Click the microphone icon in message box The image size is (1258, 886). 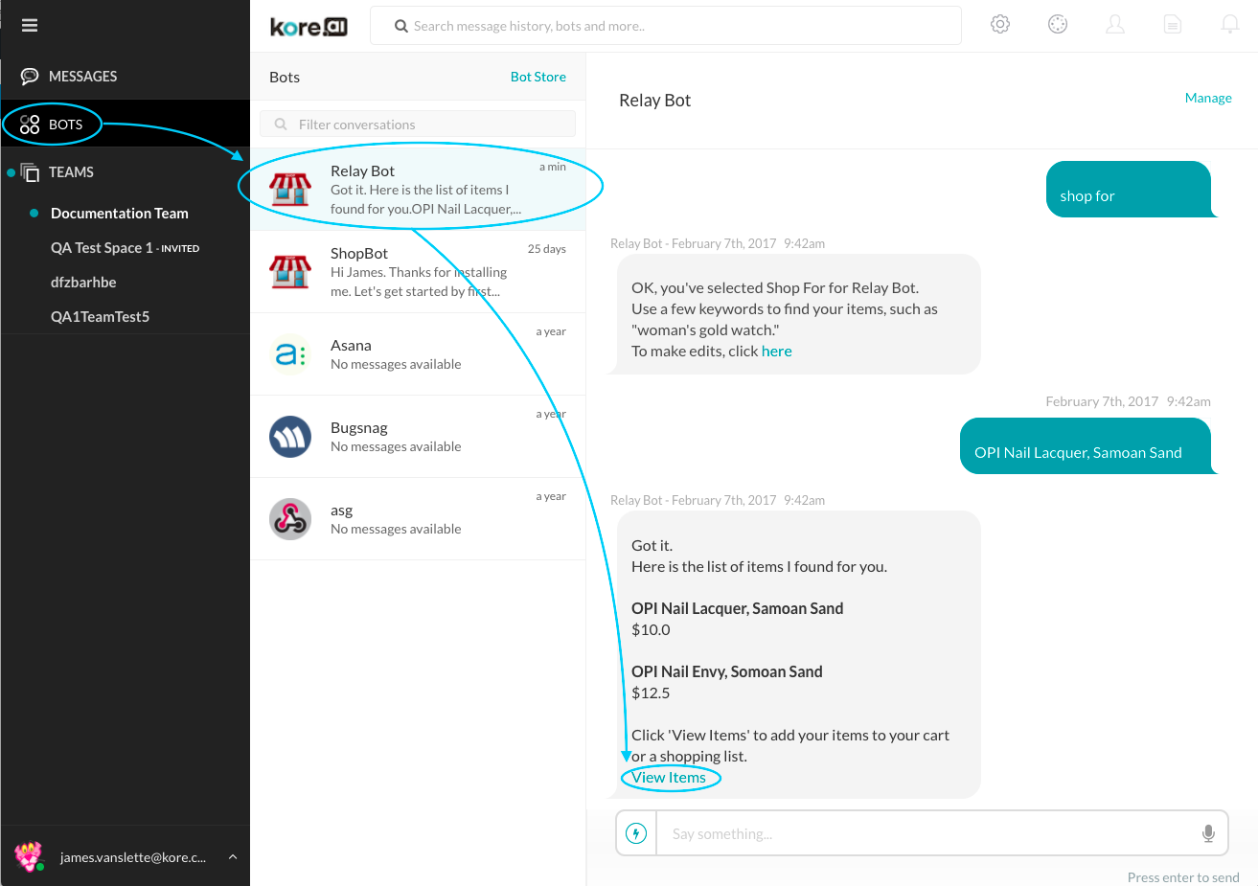[x=1208, y=833]
